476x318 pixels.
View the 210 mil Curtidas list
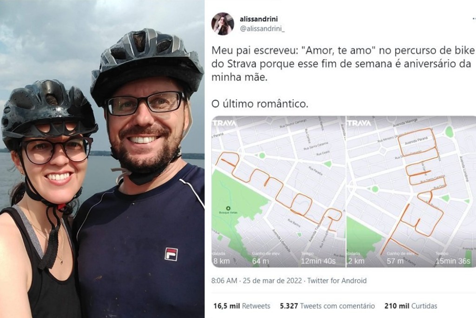[x=411, y=306]
